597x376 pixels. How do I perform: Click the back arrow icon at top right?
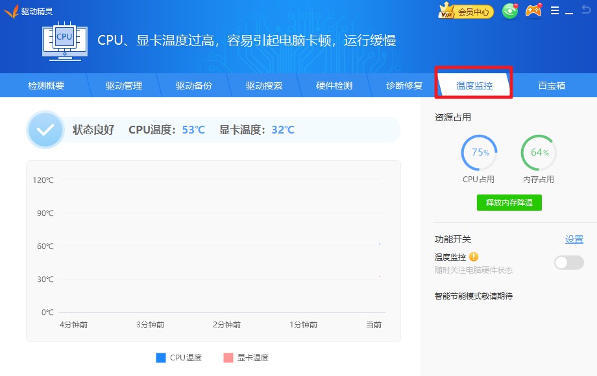tap(586, 10)
